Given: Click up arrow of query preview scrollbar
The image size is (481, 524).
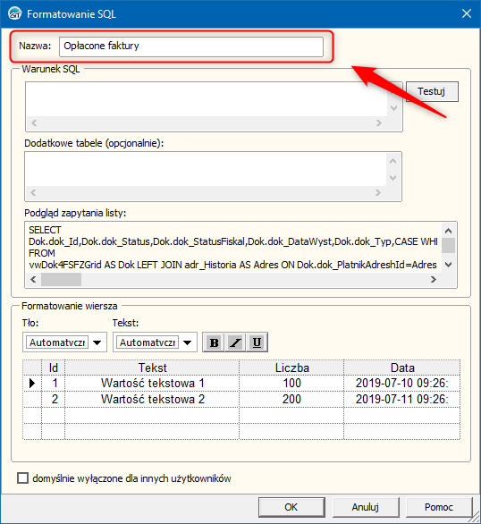Looking at the screenshot, I should (448, 231).
